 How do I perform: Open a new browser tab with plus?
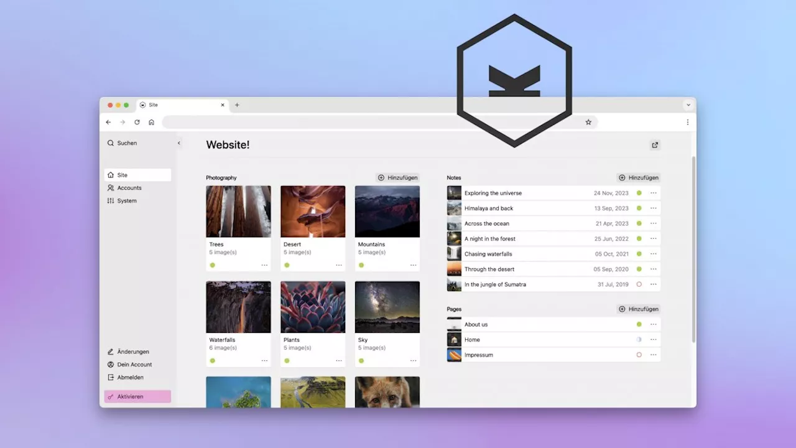(237, 105)
